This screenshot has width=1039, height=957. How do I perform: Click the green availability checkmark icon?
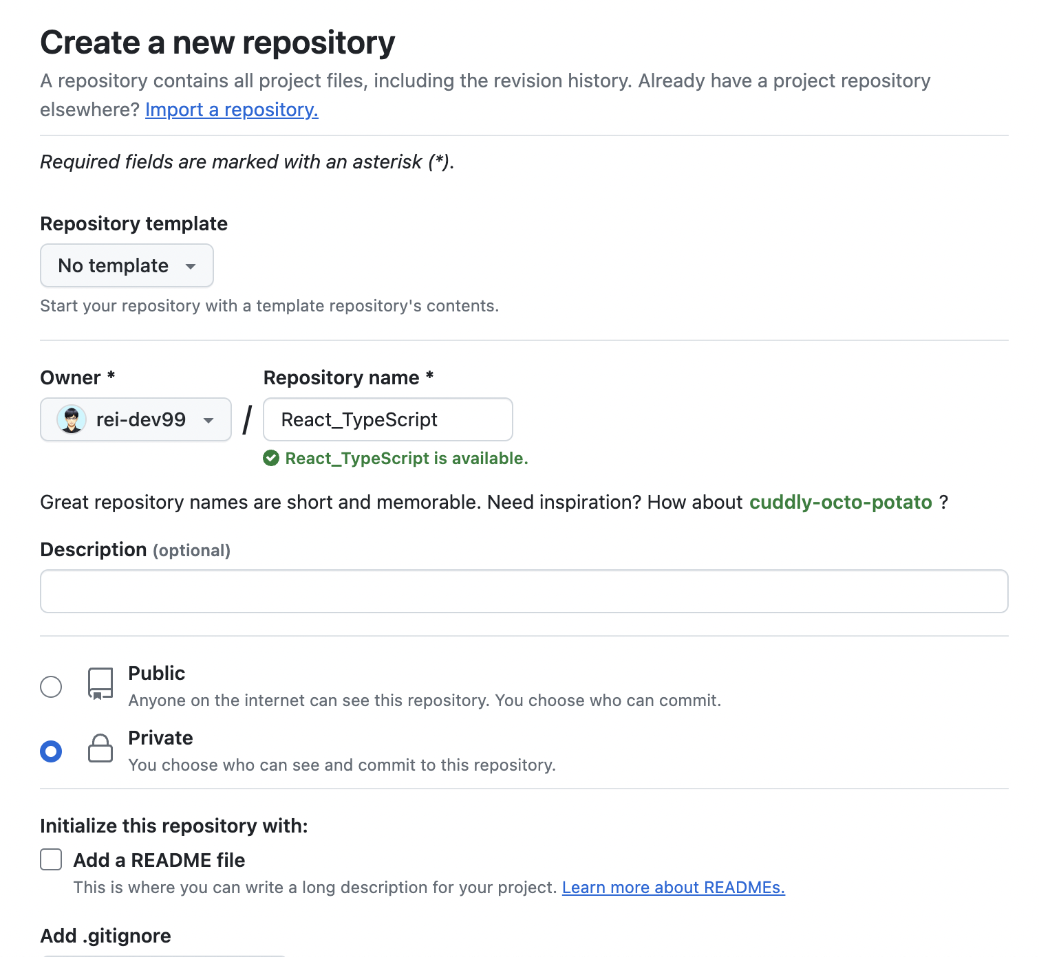[271, 458]
